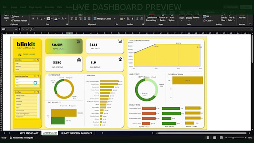Open the File menu tab
This screenshot has width=254, height=143.
coord(5,7)
